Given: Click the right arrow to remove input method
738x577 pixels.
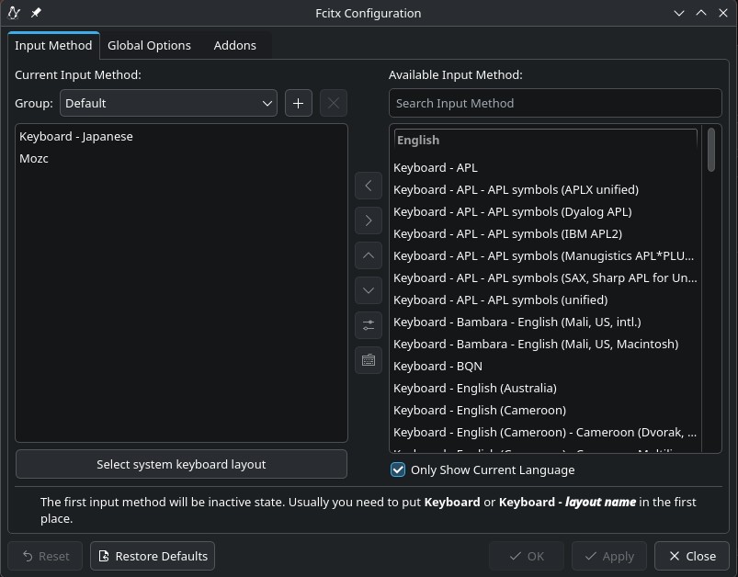Looking at the screenshot, I should (369, 221).
